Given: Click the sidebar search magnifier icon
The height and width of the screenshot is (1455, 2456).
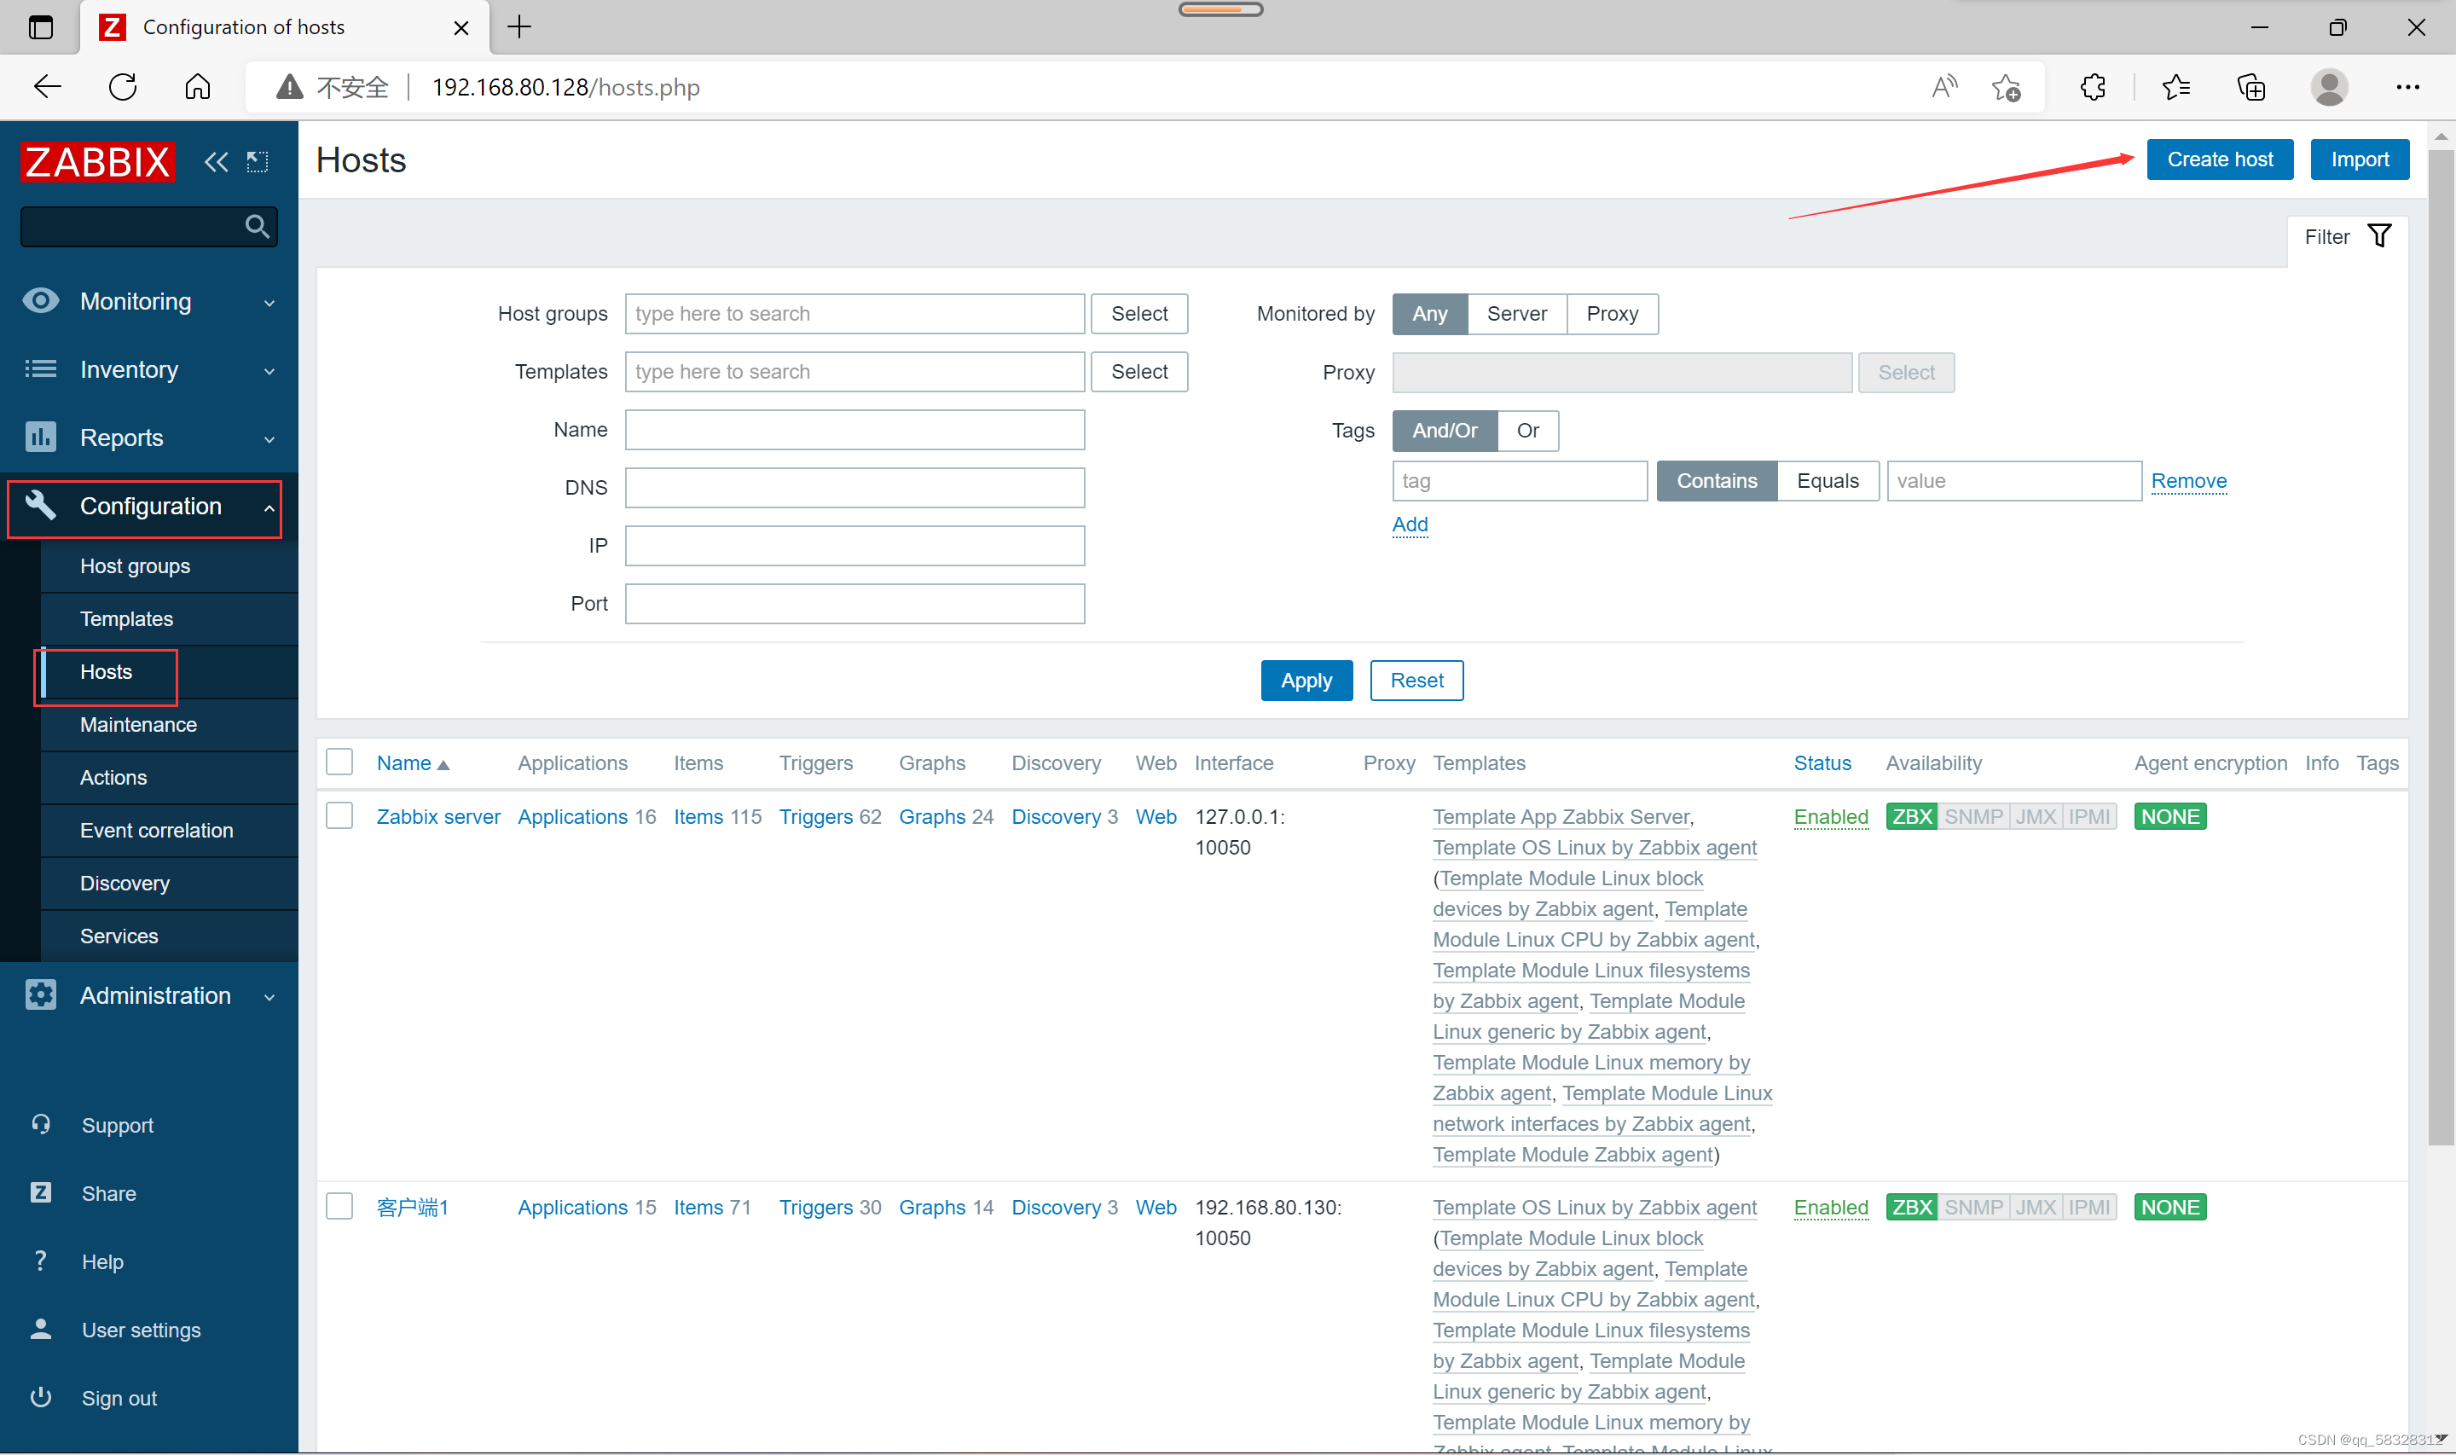Looking at the screenshot, I should coord(257,228).
